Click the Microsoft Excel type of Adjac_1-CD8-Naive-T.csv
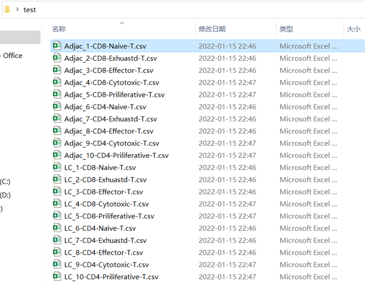This screenshot has width=365, height=286. [x=308, y=46]
